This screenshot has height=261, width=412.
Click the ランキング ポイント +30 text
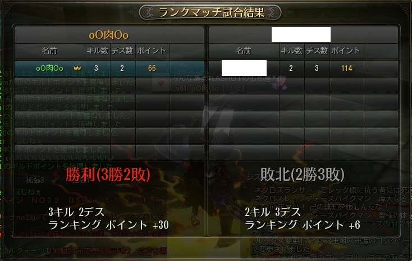coord(108,225)
